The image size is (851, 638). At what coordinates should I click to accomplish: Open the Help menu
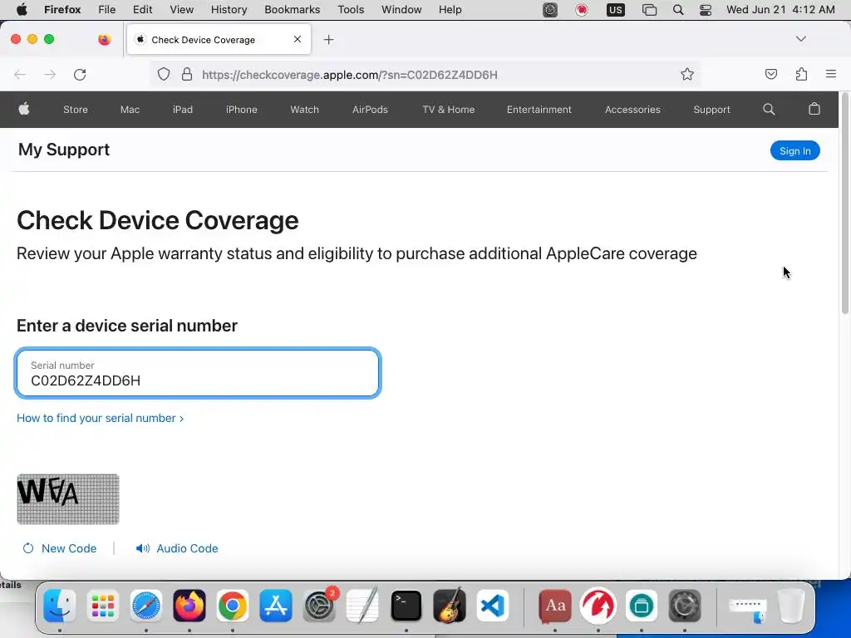click(450, 10)
